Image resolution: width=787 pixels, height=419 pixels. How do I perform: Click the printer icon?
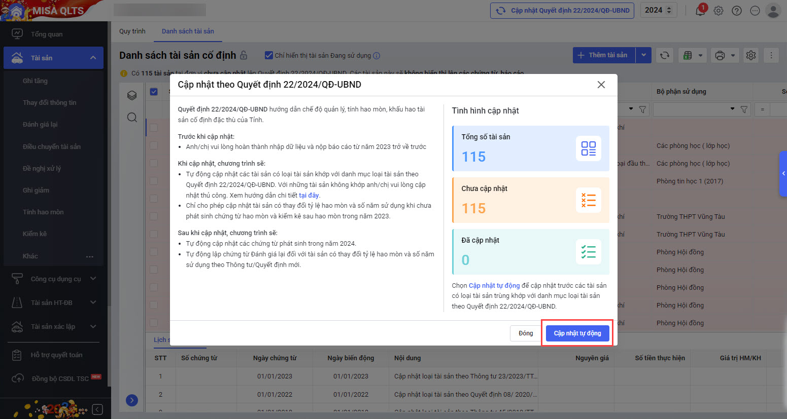click(720, 55)
